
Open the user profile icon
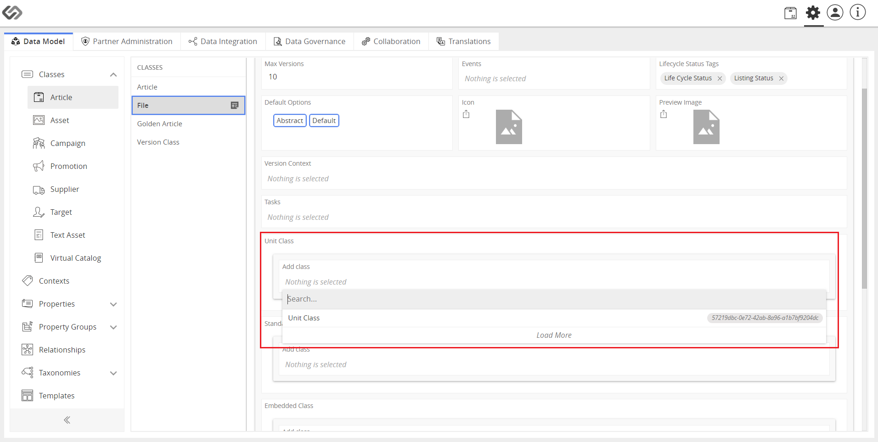tap(835, 12)
